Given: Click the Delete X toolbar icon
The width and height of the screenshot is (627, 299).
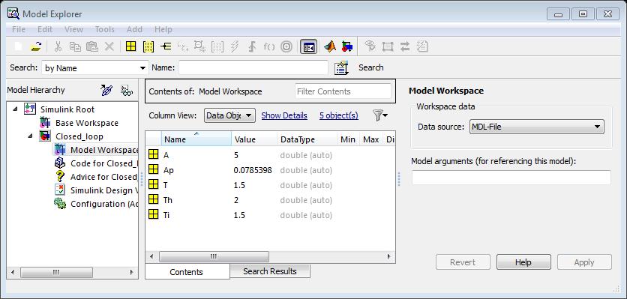Looking at the screenshot, I should click(x=109, y=46).
